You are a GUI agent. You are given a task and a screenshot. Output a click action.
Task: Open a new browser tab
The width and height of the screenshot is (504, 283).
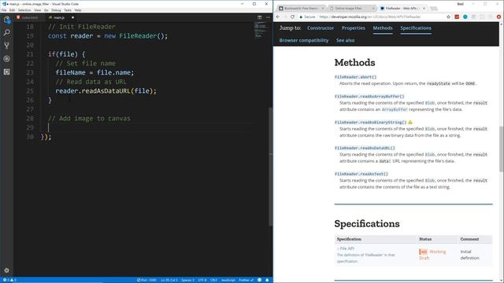434,9
